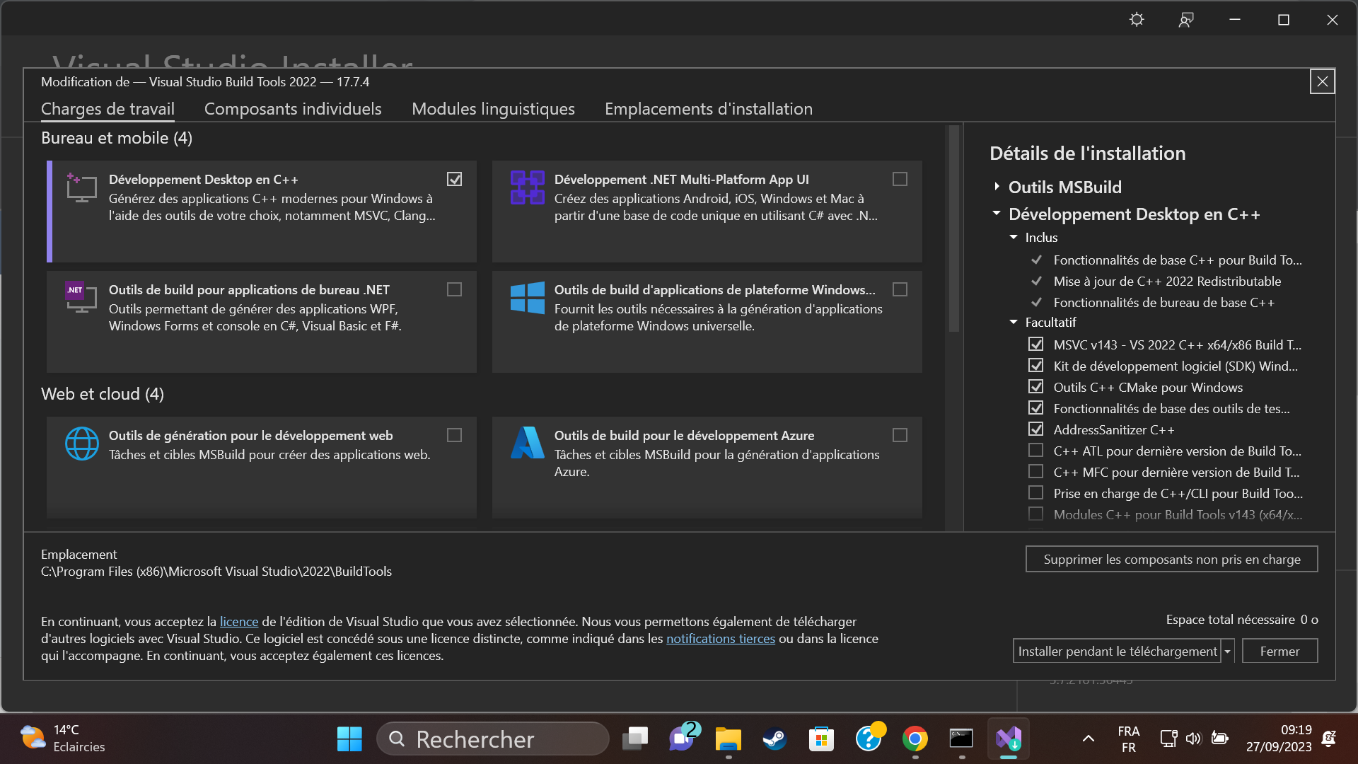The width and height of the screenshot is (1358, 764).
Task: Click the Fermer button
Action: pyautogui.click(x=1279, y=651)
